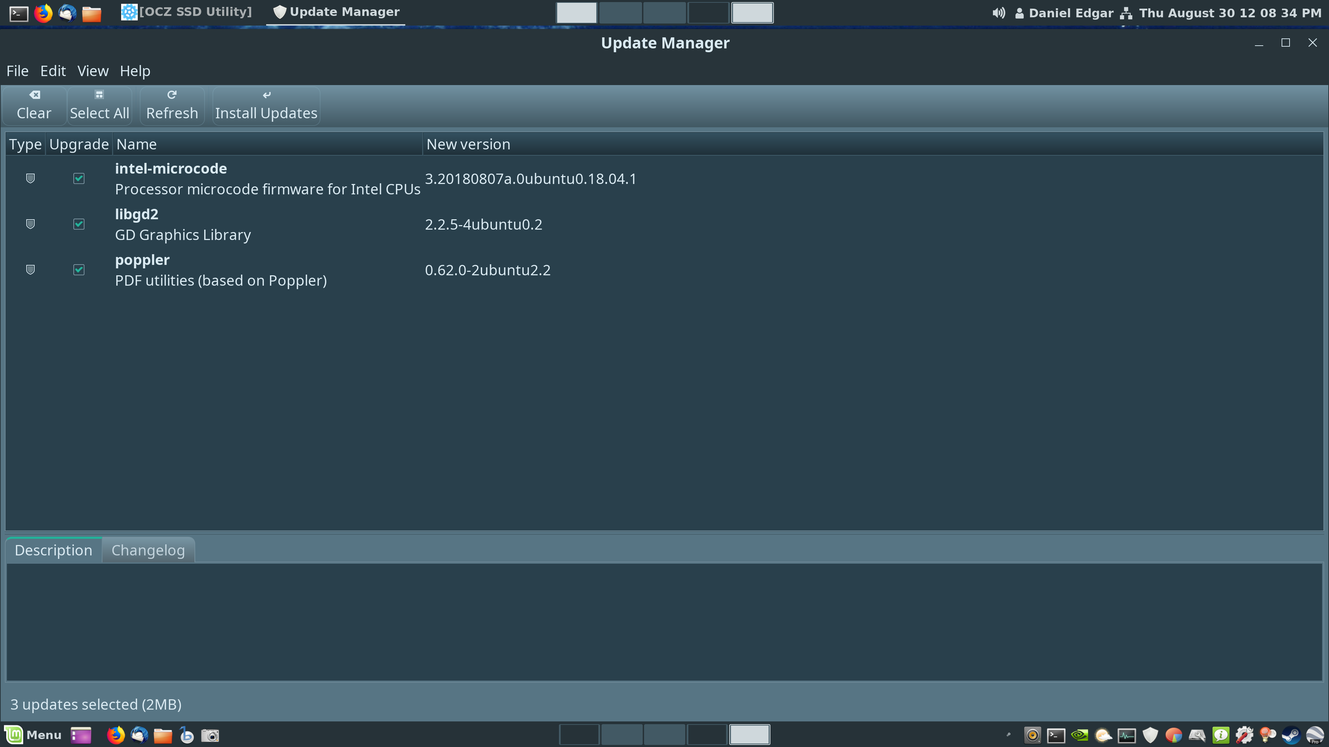Viewport: 1329px width, 747px height.
Task: Uncheck the libgd2 upgrade checkbox
Action: point(79,224)
